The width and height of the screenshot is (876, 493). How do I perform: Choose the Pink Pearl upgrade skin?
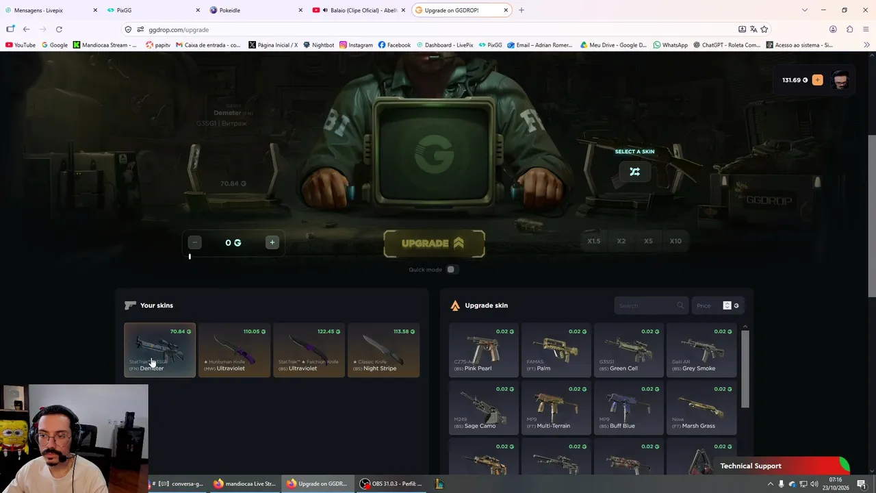pyautogui.click(x=484, y=350)
